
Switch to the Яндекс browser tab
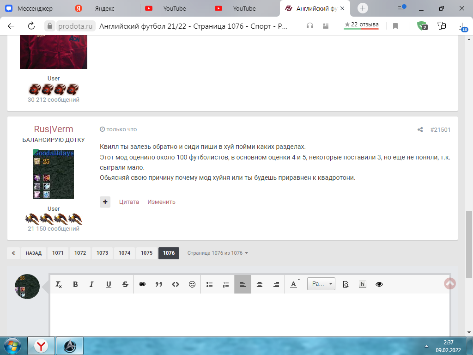tap(104, 8)
